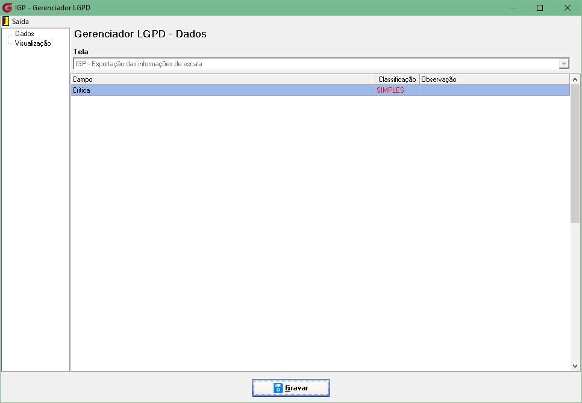Expand the Tela dropdown arrow
This screenshot has width=582, height=403.
(564, 64)
